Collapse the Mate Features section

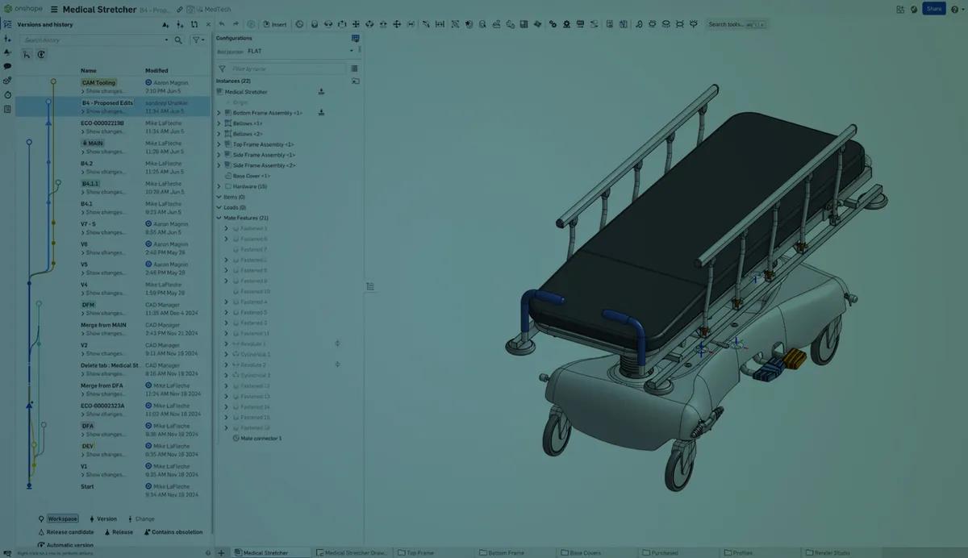(x=217, y=218)
